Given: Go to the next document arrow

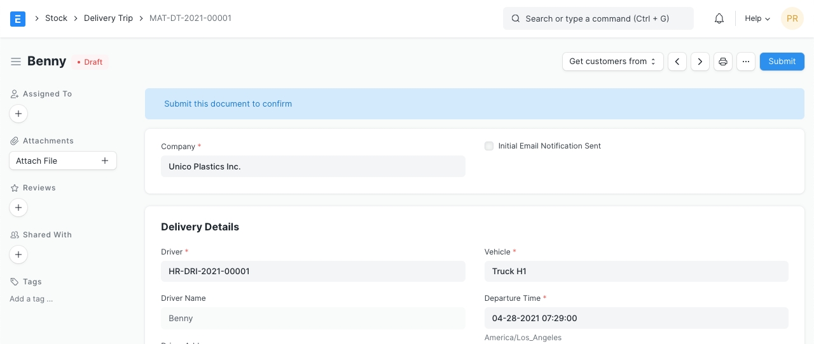Looking at the screenshot, I should pos(700,62).
